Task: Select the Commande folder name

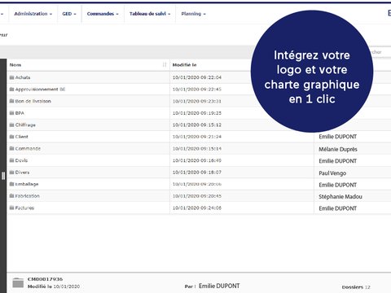Action: point(28,148)
